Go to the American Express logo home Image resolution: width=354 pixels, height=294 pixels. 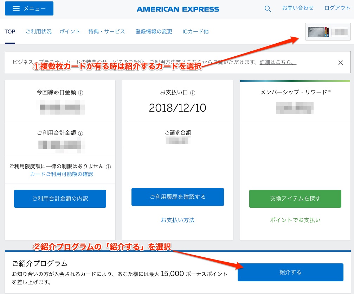[x=178, y=9]
